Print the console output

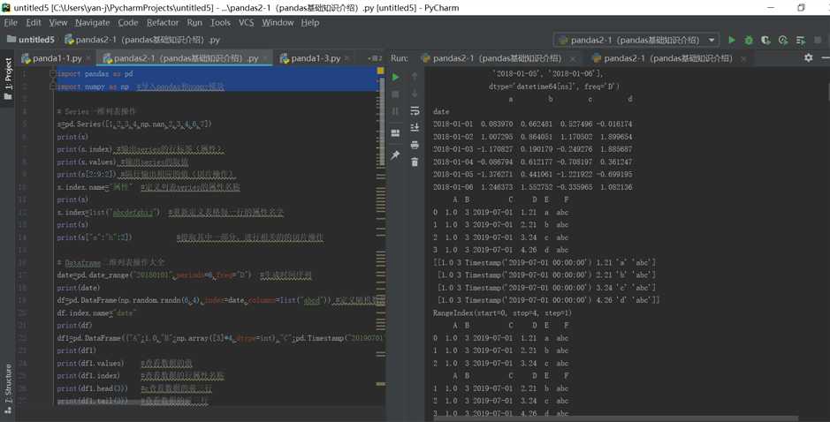(415, 145)
